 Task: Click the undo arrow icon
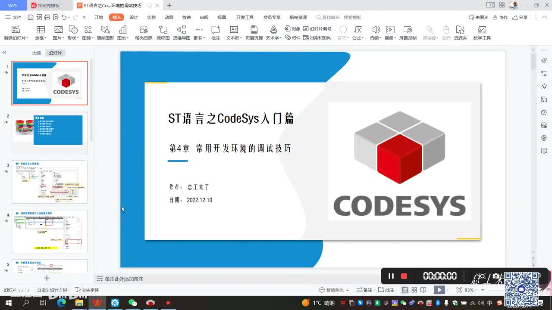(64, 17)
